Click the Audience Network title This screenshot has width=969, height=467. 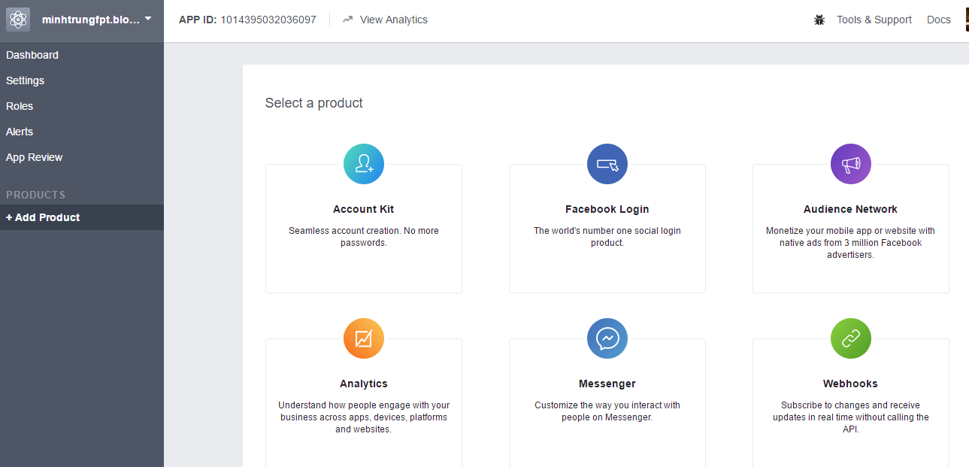point(851,209)
